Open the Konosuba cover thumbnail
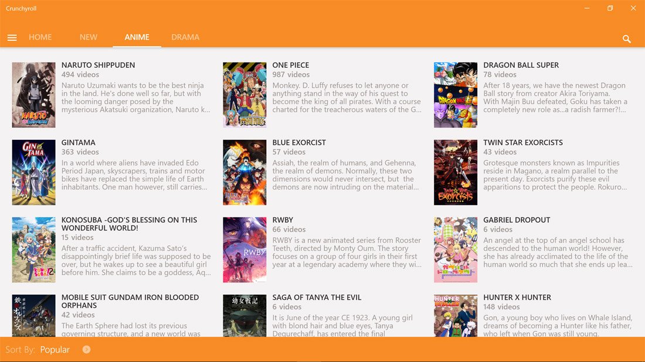 click(34, 250)
